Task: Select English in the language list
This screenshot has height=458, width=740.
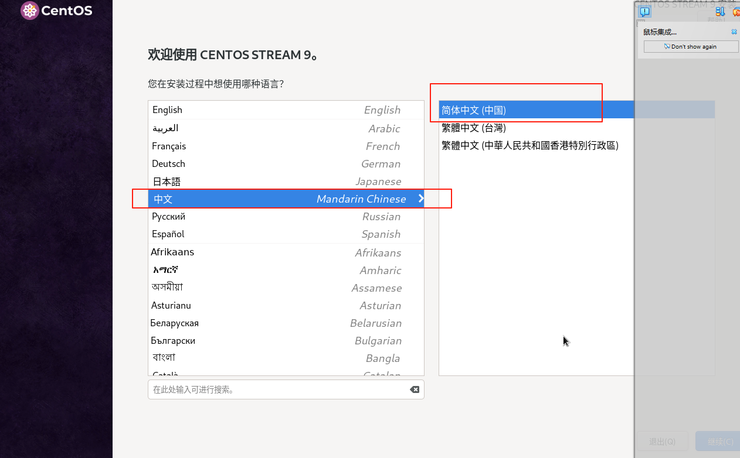Action: pos(286,110)
